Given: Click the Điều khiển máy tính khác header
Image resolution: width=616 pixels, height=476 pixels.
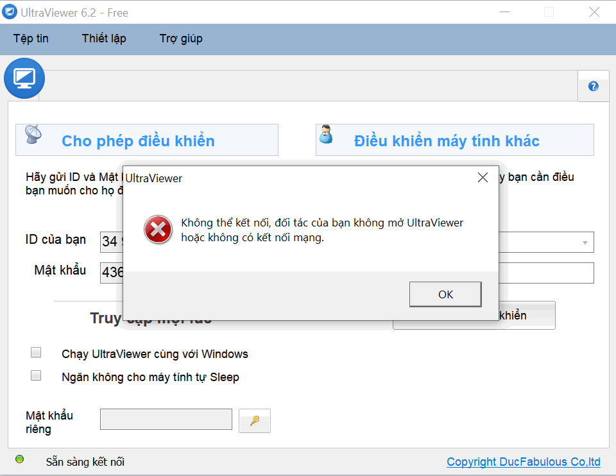Looking at the screenshot, I should [455, 140].
